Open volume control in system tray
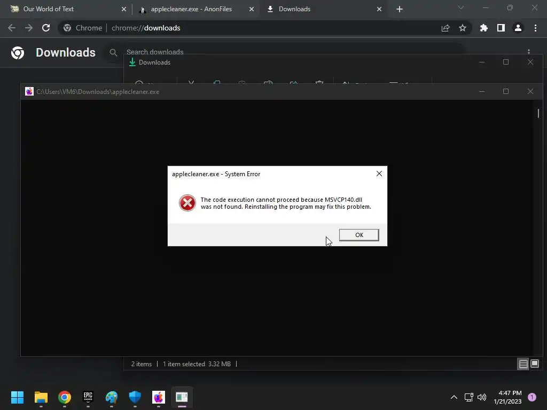 click(x=482, y=397)
